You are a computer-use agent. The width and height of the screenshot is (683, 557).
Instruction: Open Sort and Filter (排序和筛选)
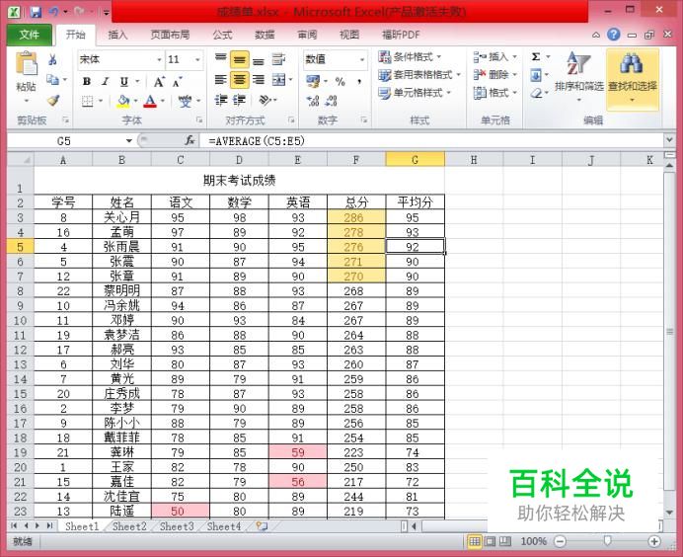click(579, 77)
